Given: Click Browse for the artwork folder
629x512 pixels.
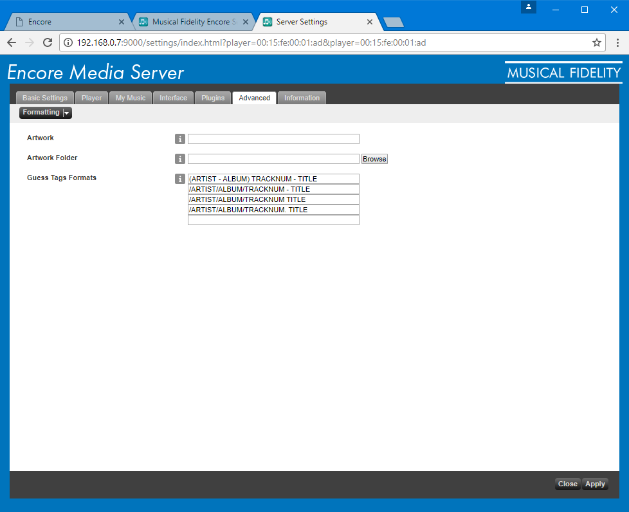Looking at the screenshot, I should point(374,159).
